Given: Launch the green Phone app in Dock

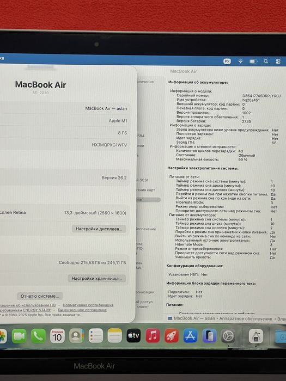Looking at the screenshot, I should (38, 336).
